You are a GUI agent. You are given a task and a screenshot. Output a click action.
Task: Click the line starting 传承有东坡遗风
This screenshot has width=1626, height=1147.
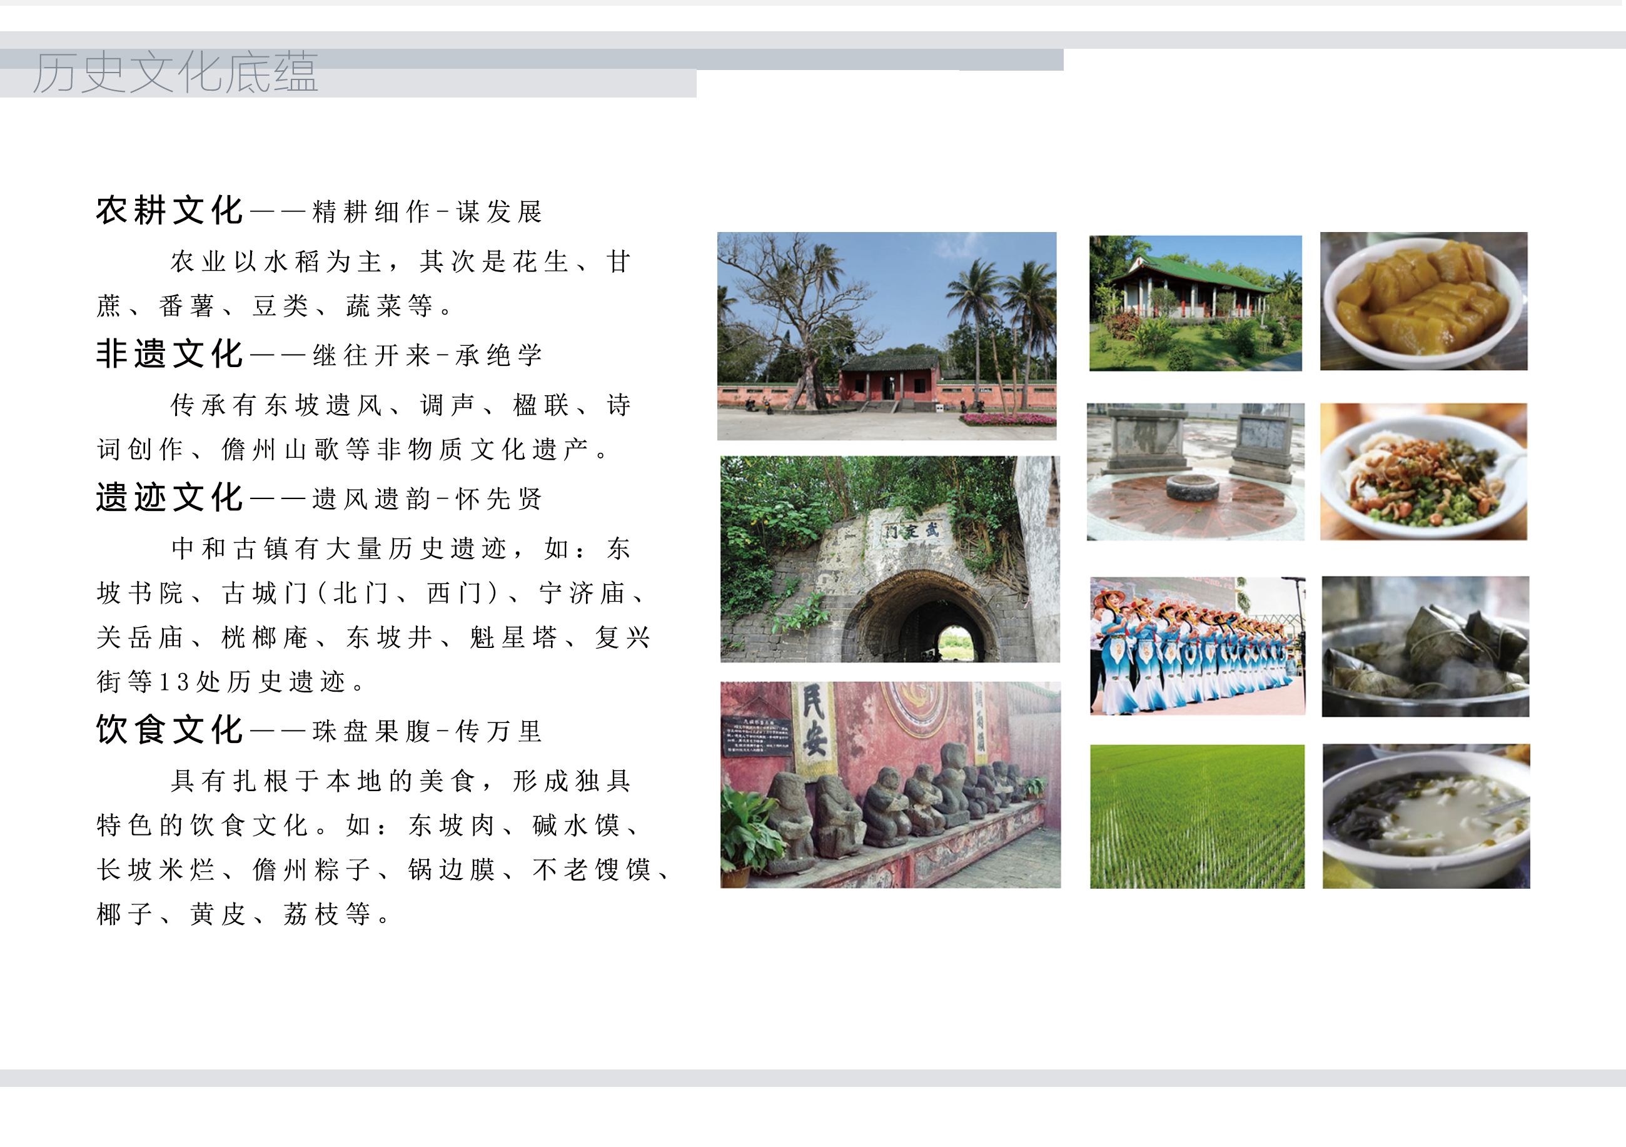click(400, 405)
